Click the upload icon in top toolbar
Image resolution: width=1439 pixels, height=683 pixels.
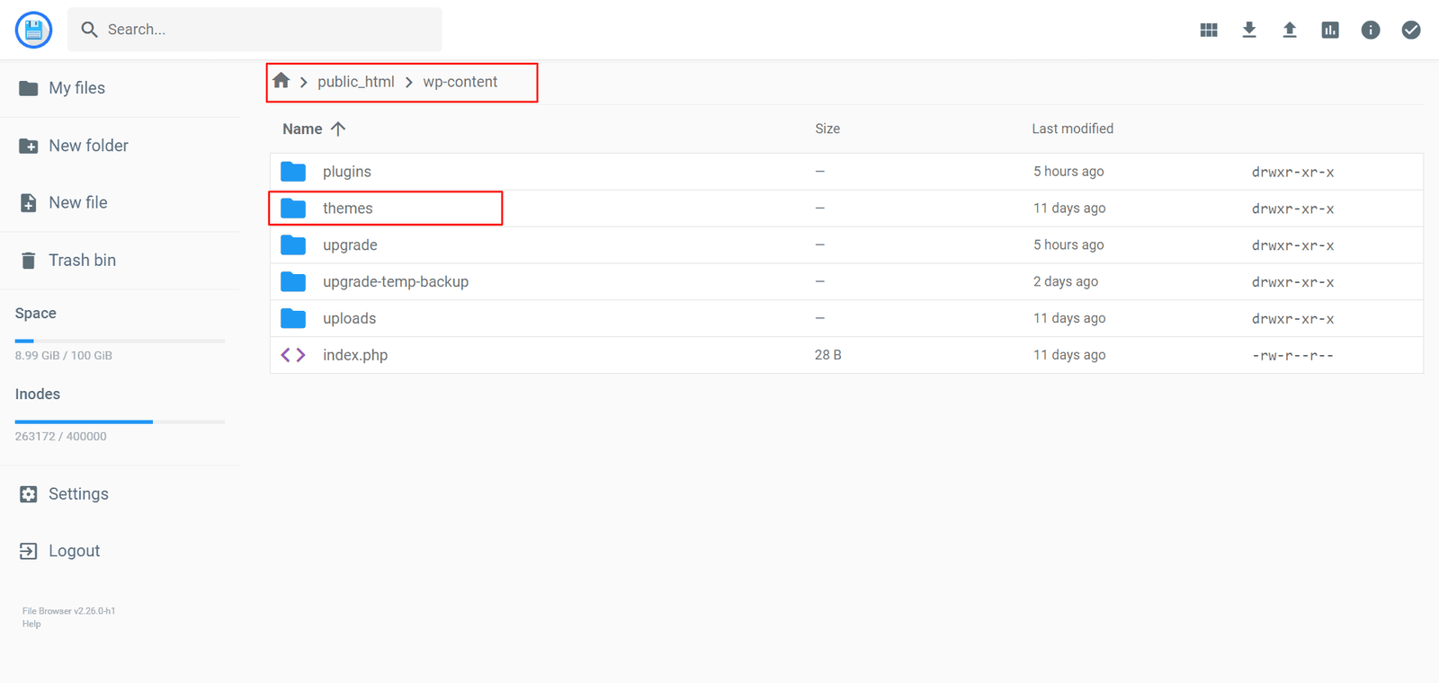[1290, 30]
